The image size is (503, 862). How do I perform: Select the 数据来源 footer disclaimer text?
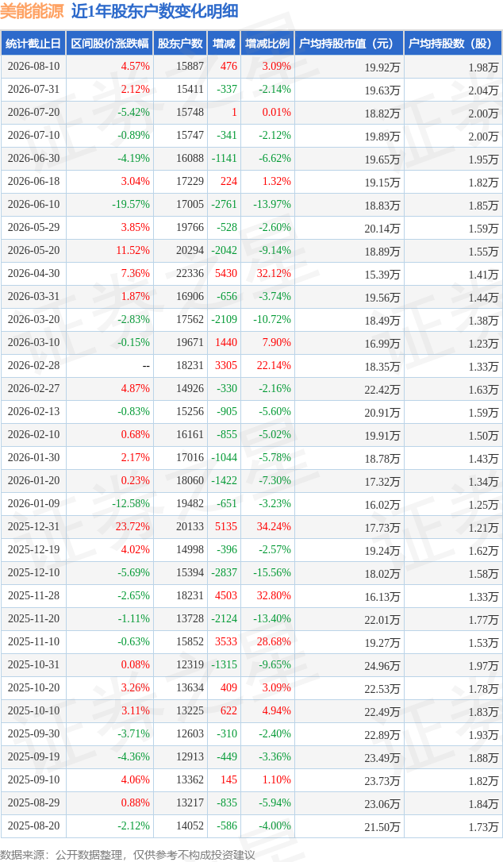point(128,855)
